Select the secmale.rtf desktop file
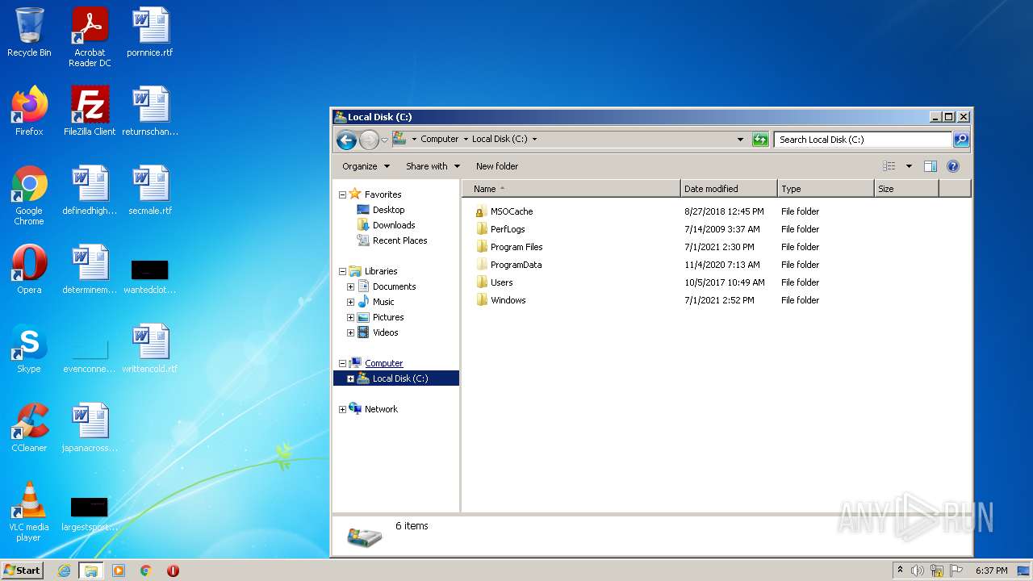This screenshot has height=581, width=1033. click(x=150, y=190)
